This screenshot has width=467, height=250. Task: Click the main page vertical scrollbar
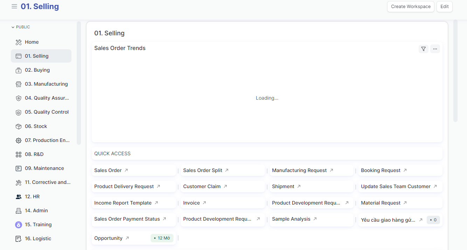(x=455, y=70)
